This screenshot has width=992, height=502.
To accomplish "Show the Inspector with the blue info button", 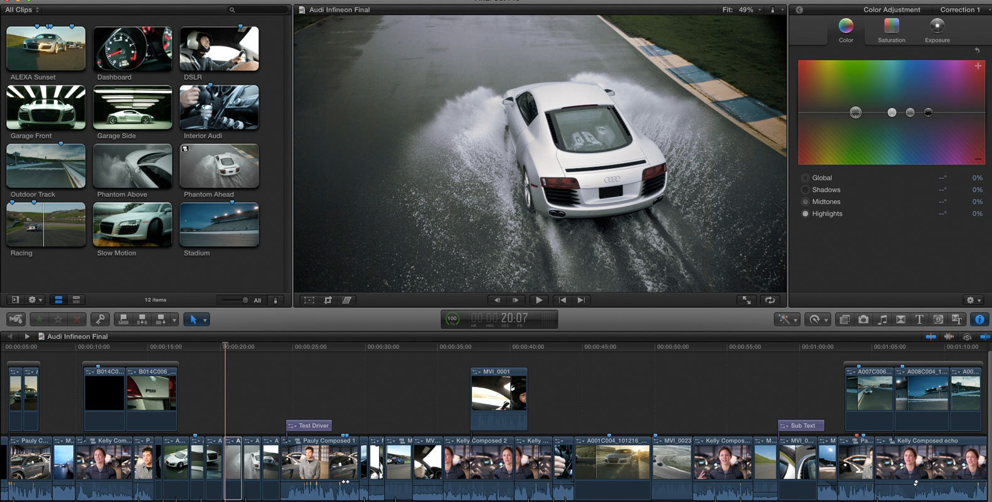I will coord(979,319).
